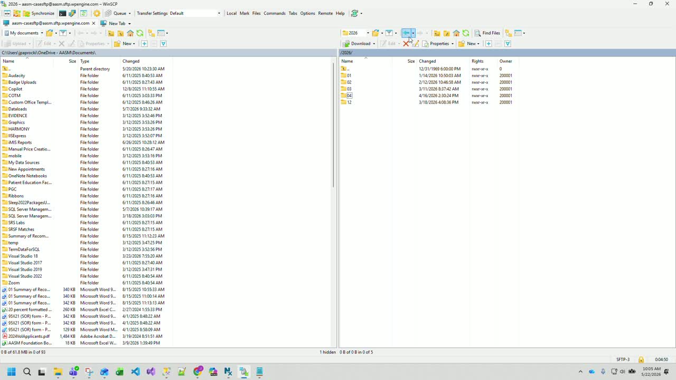
Task: Open the Files menu
Action: point(257,13)
